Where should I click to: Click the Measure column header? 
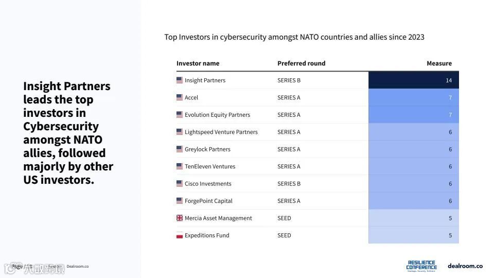(x=439, y=63)
